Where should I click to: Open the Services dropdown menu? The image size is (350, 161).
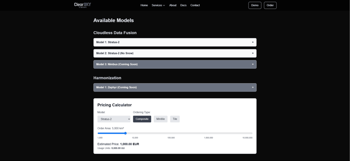coord(158,5)
